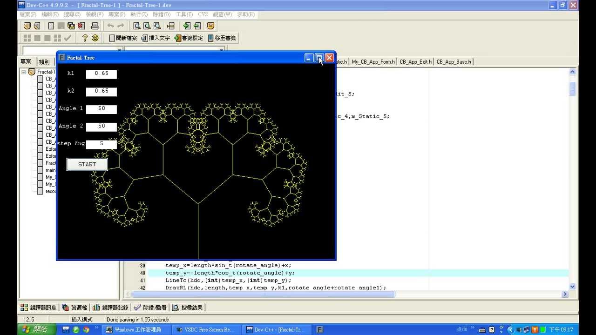Collapse the Fractal-Tree project tree node
The height and width of the screenshot is (335, 596).
(x=24, y=72)
